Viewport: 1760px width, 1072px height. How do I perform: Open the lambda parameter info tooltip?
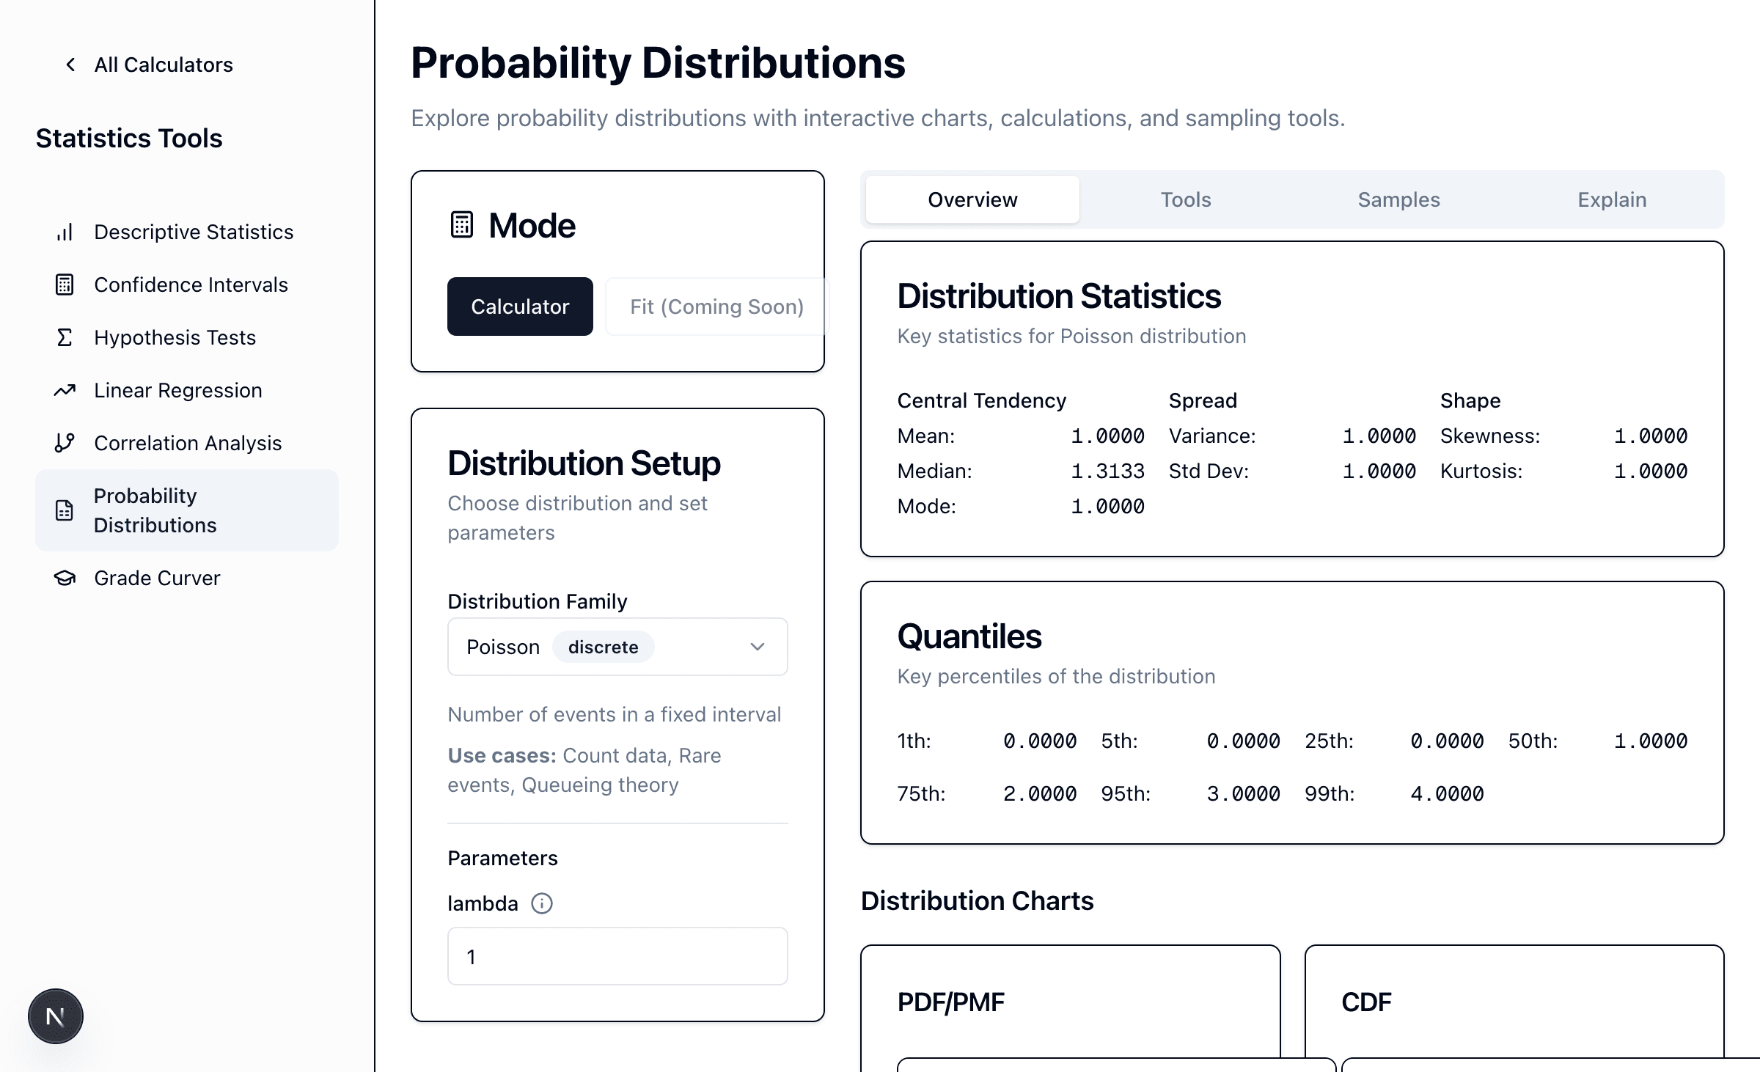pyautogui.click(x=540, y=903)
